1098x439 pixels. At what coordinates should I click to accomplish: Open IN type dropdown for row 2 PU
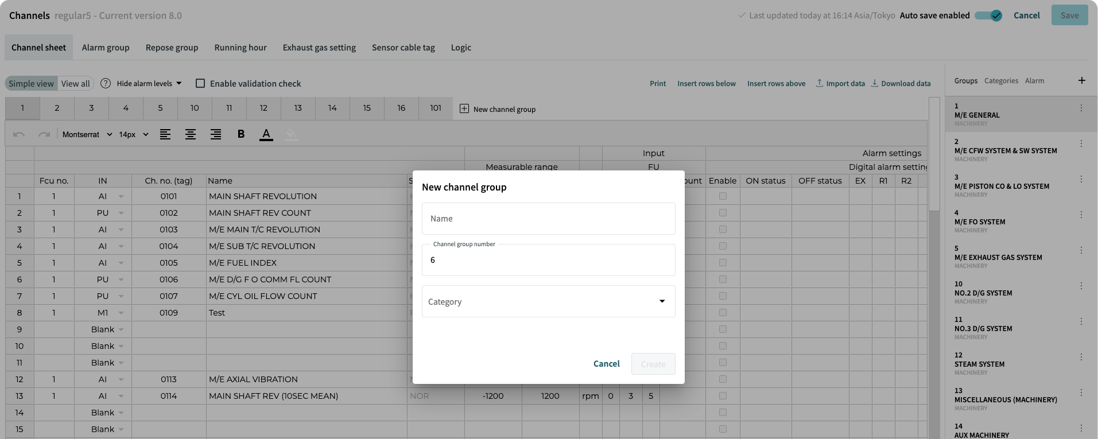tap(121, 213)
